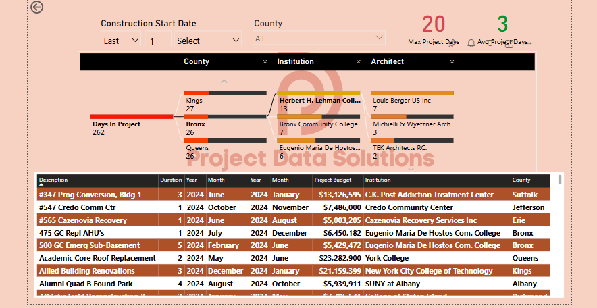The height and width of the screenshot is (308, 597).
Task: Click the 'Cazenovia Recovery Services Inc' cell
Action: click(x=437, y=220)
